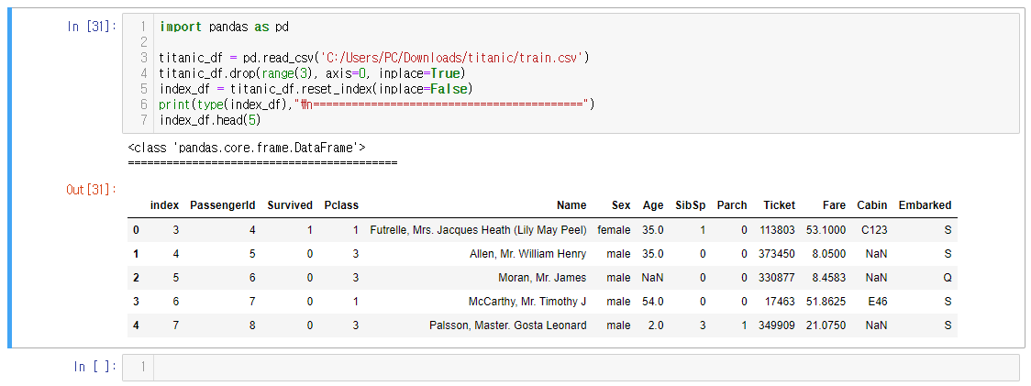Click the Parch column header

[732, 205]
